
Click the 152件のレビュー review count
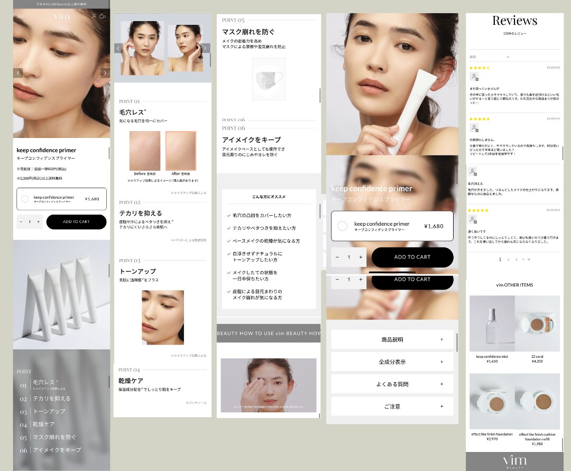coord(514,33)
